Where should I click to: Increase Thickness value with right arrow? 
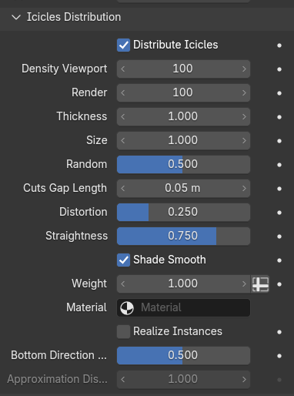point(244,116)
